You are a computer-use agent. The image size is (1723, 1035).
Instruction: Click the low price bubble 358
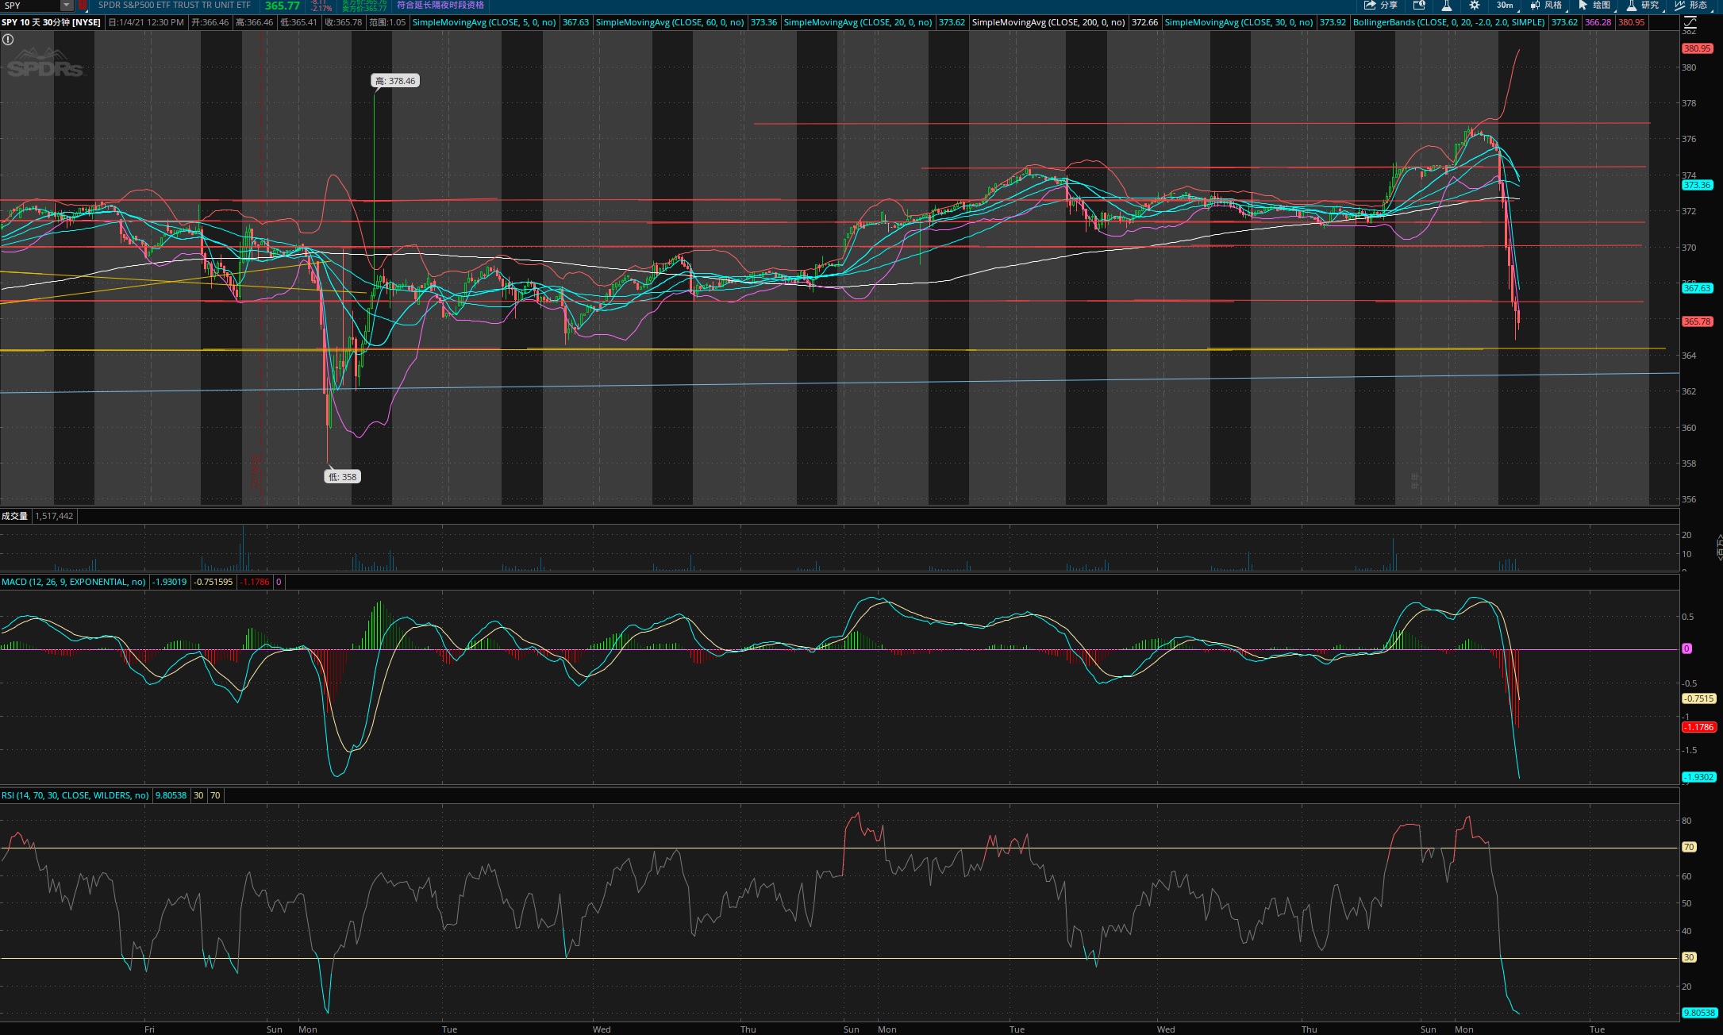(343, 477)
